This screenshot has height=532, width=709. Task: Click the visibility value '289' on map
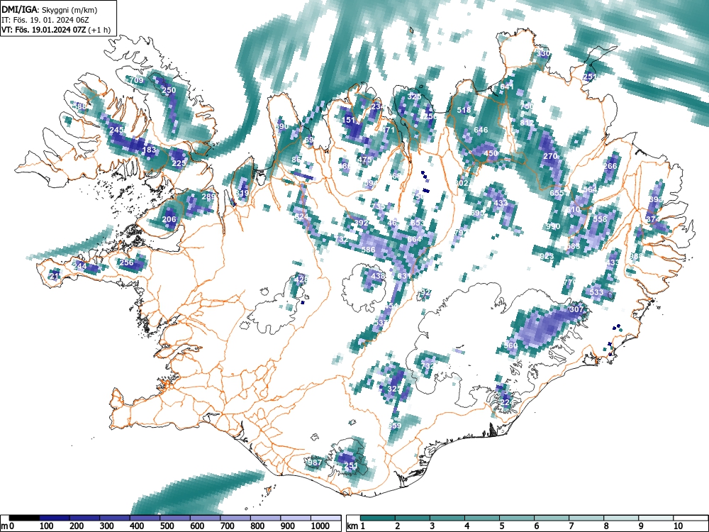208,196
